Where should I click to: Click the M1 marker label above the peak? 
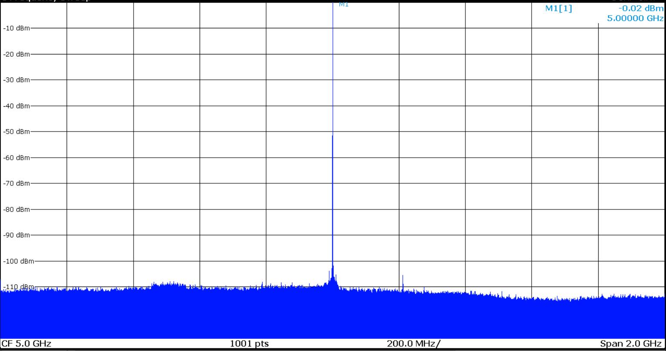click(x=343, y=5)
